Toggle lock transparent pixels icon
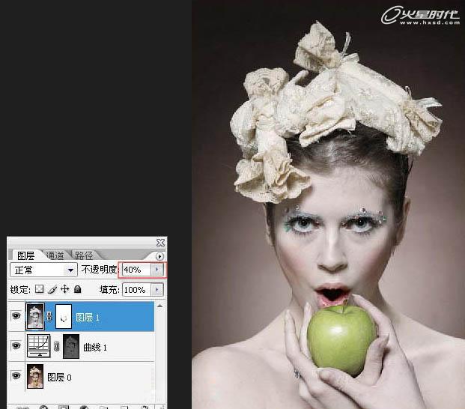465x409 pixels. click(x=40, y=289)
